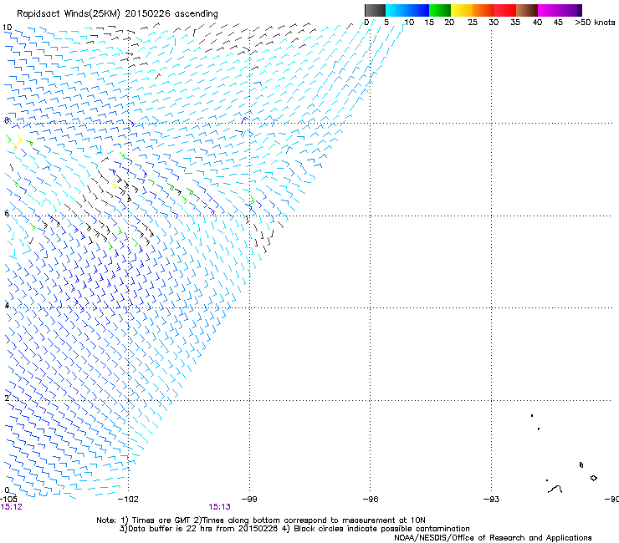Click the green 15-20 knots legend swatch

tap(440, 10)
